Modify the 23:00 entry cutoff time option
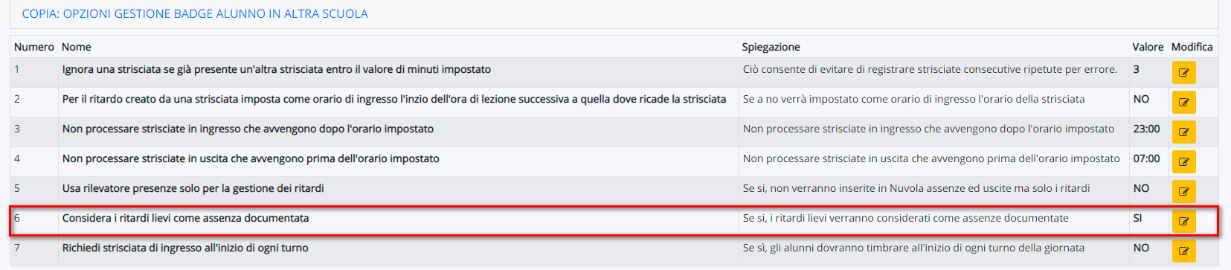Viewport: 1231px width, 270px height. 1183,132
